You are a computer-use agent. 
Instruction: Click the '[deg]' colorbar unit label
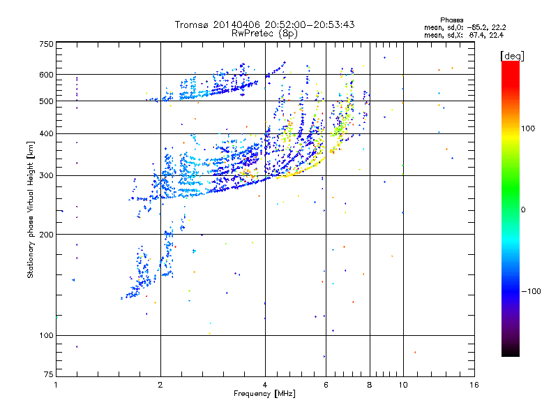pos(512,57)
